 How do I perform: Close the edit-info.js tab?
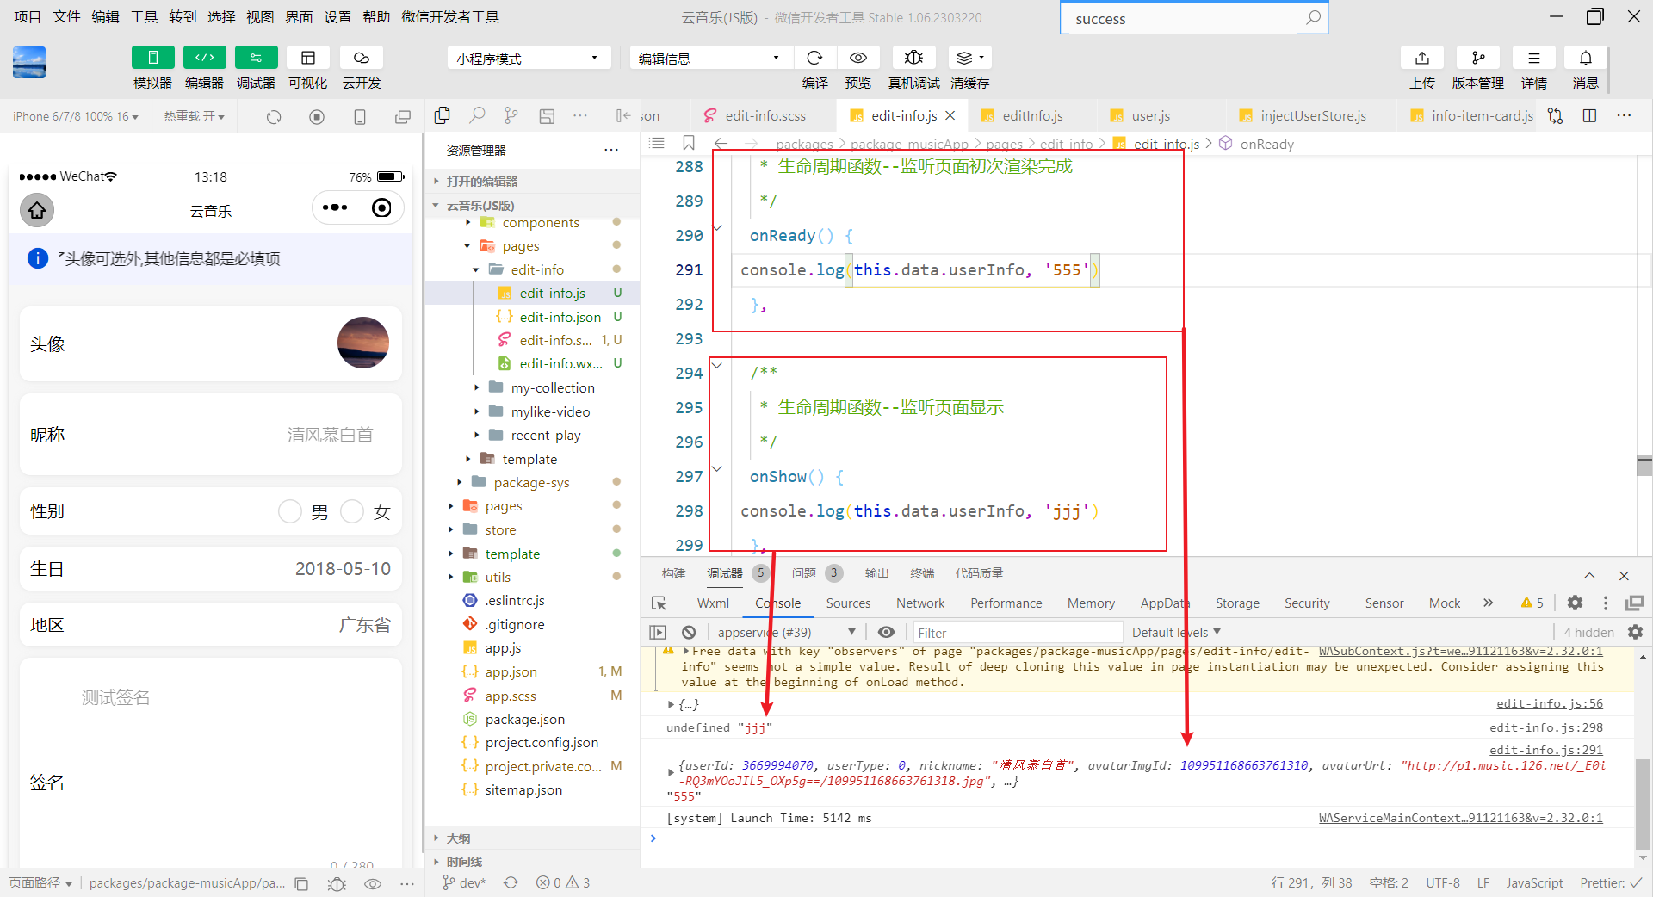point(950,115)
